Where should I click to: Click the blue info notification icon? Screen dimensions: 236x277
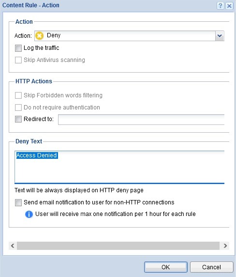point(29,214)
